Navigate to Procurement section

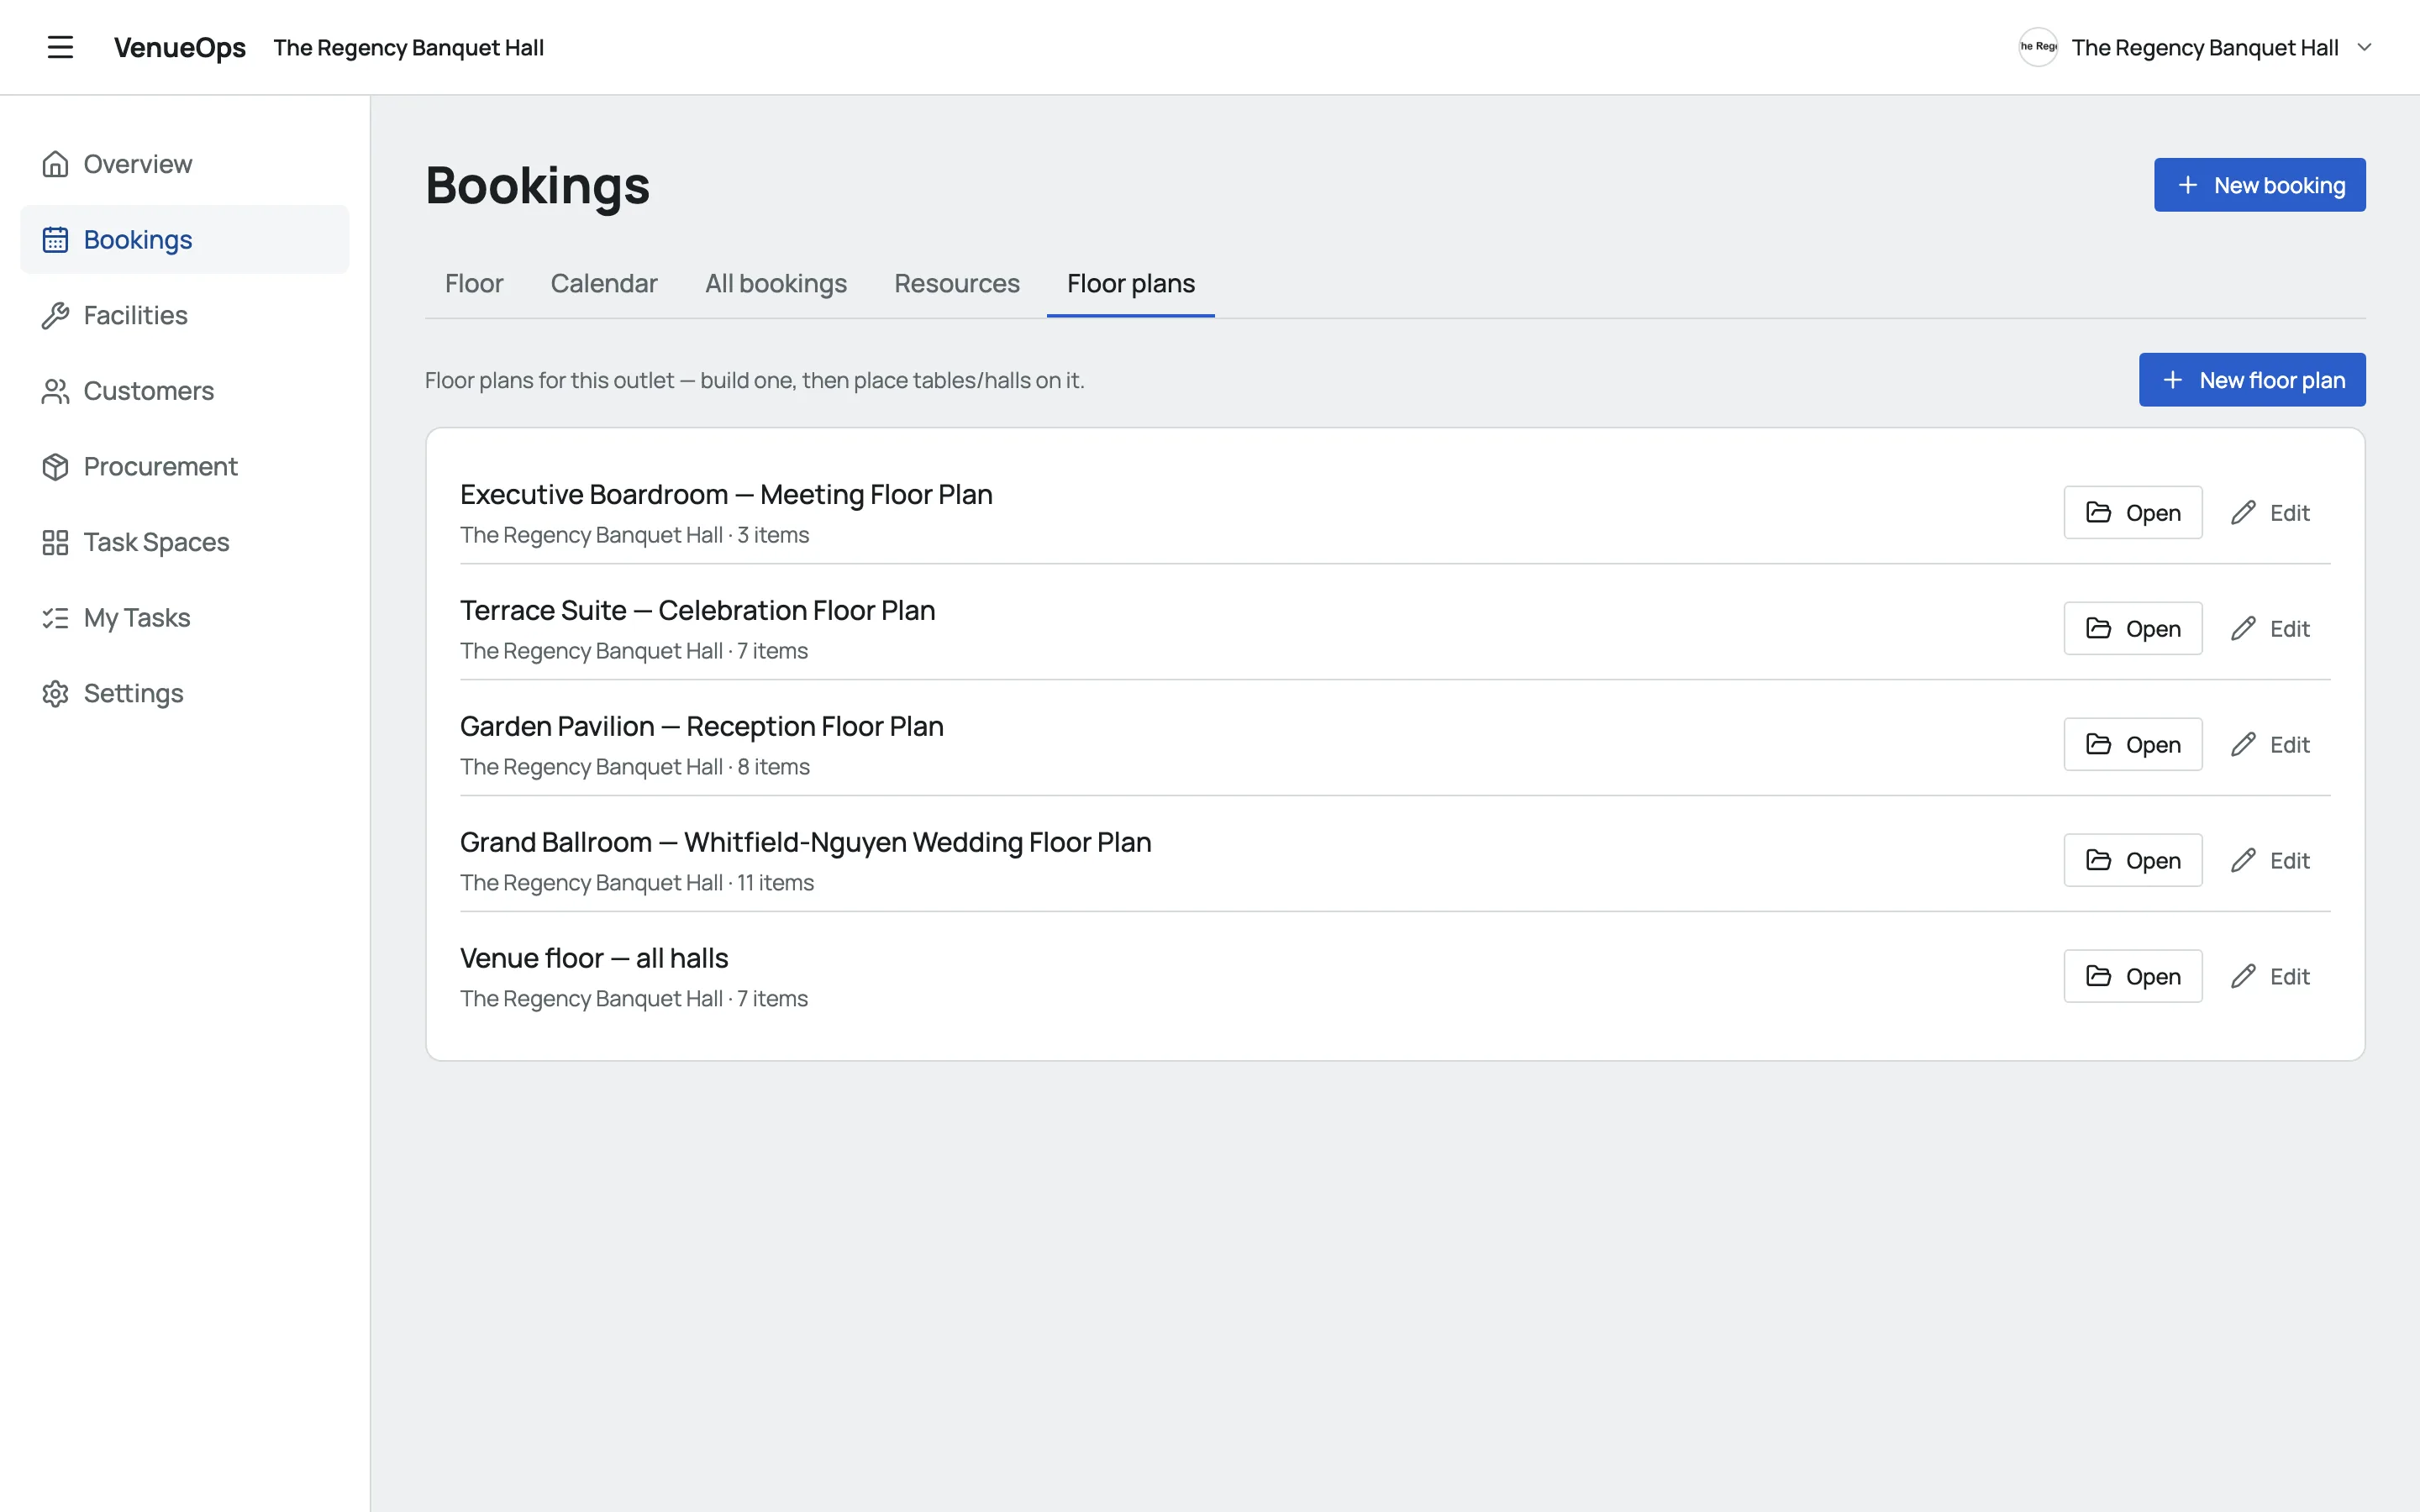tap(185, 467)
